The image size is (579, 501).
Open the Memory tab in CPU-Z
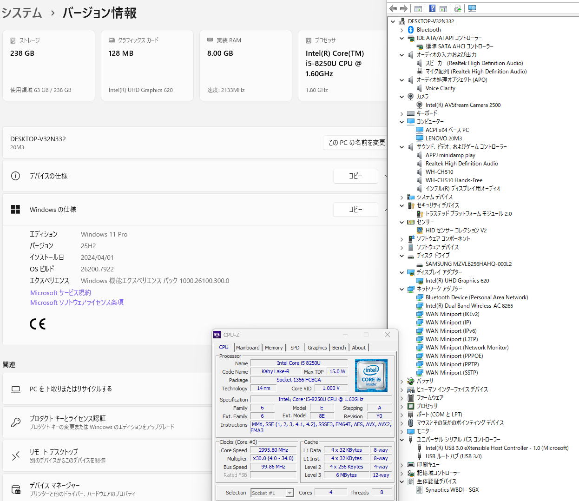[274, 347]
